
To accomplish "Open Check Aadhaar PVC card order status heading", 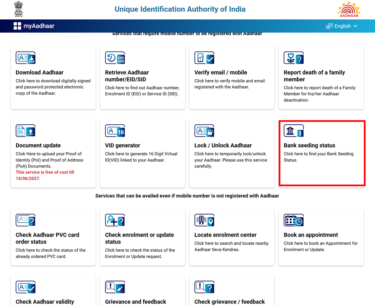I will [x=47, y=238].
